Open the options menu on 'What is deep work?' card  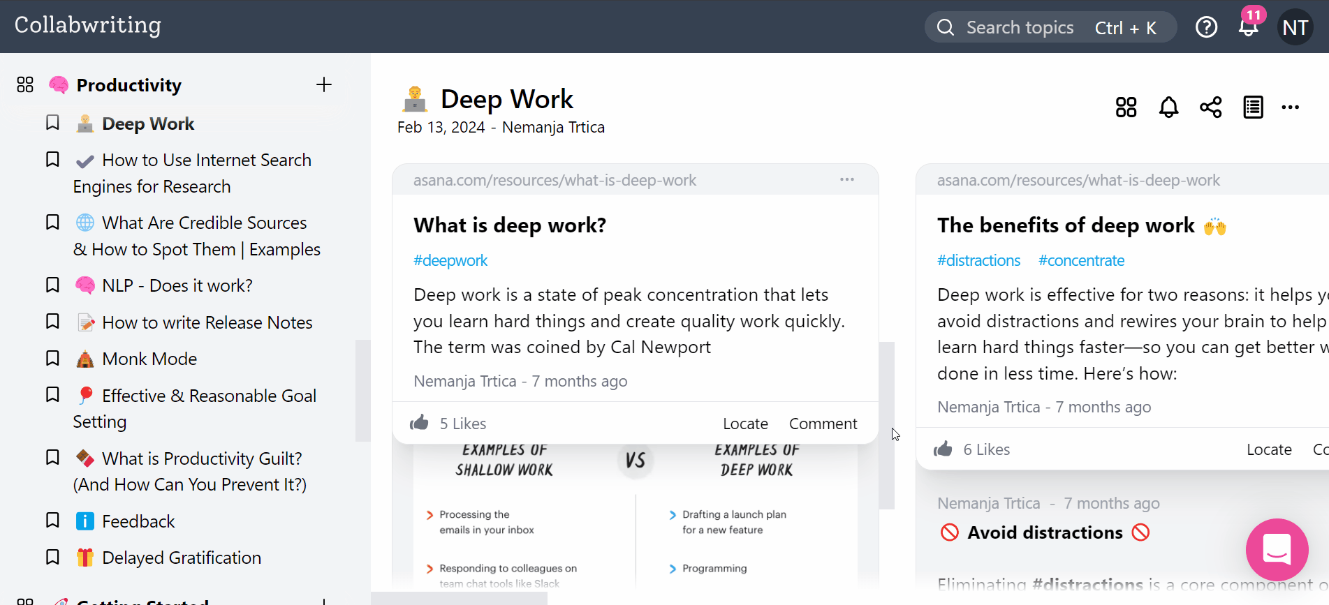[x=846, y=180]
